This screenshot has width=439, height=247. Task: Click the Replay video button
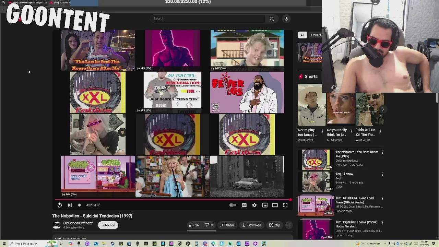[59, 205]
